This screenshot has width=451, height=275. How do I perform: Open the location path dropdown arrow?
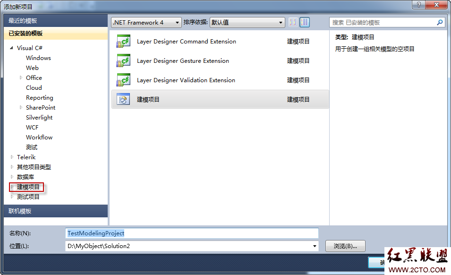point(315,246)
